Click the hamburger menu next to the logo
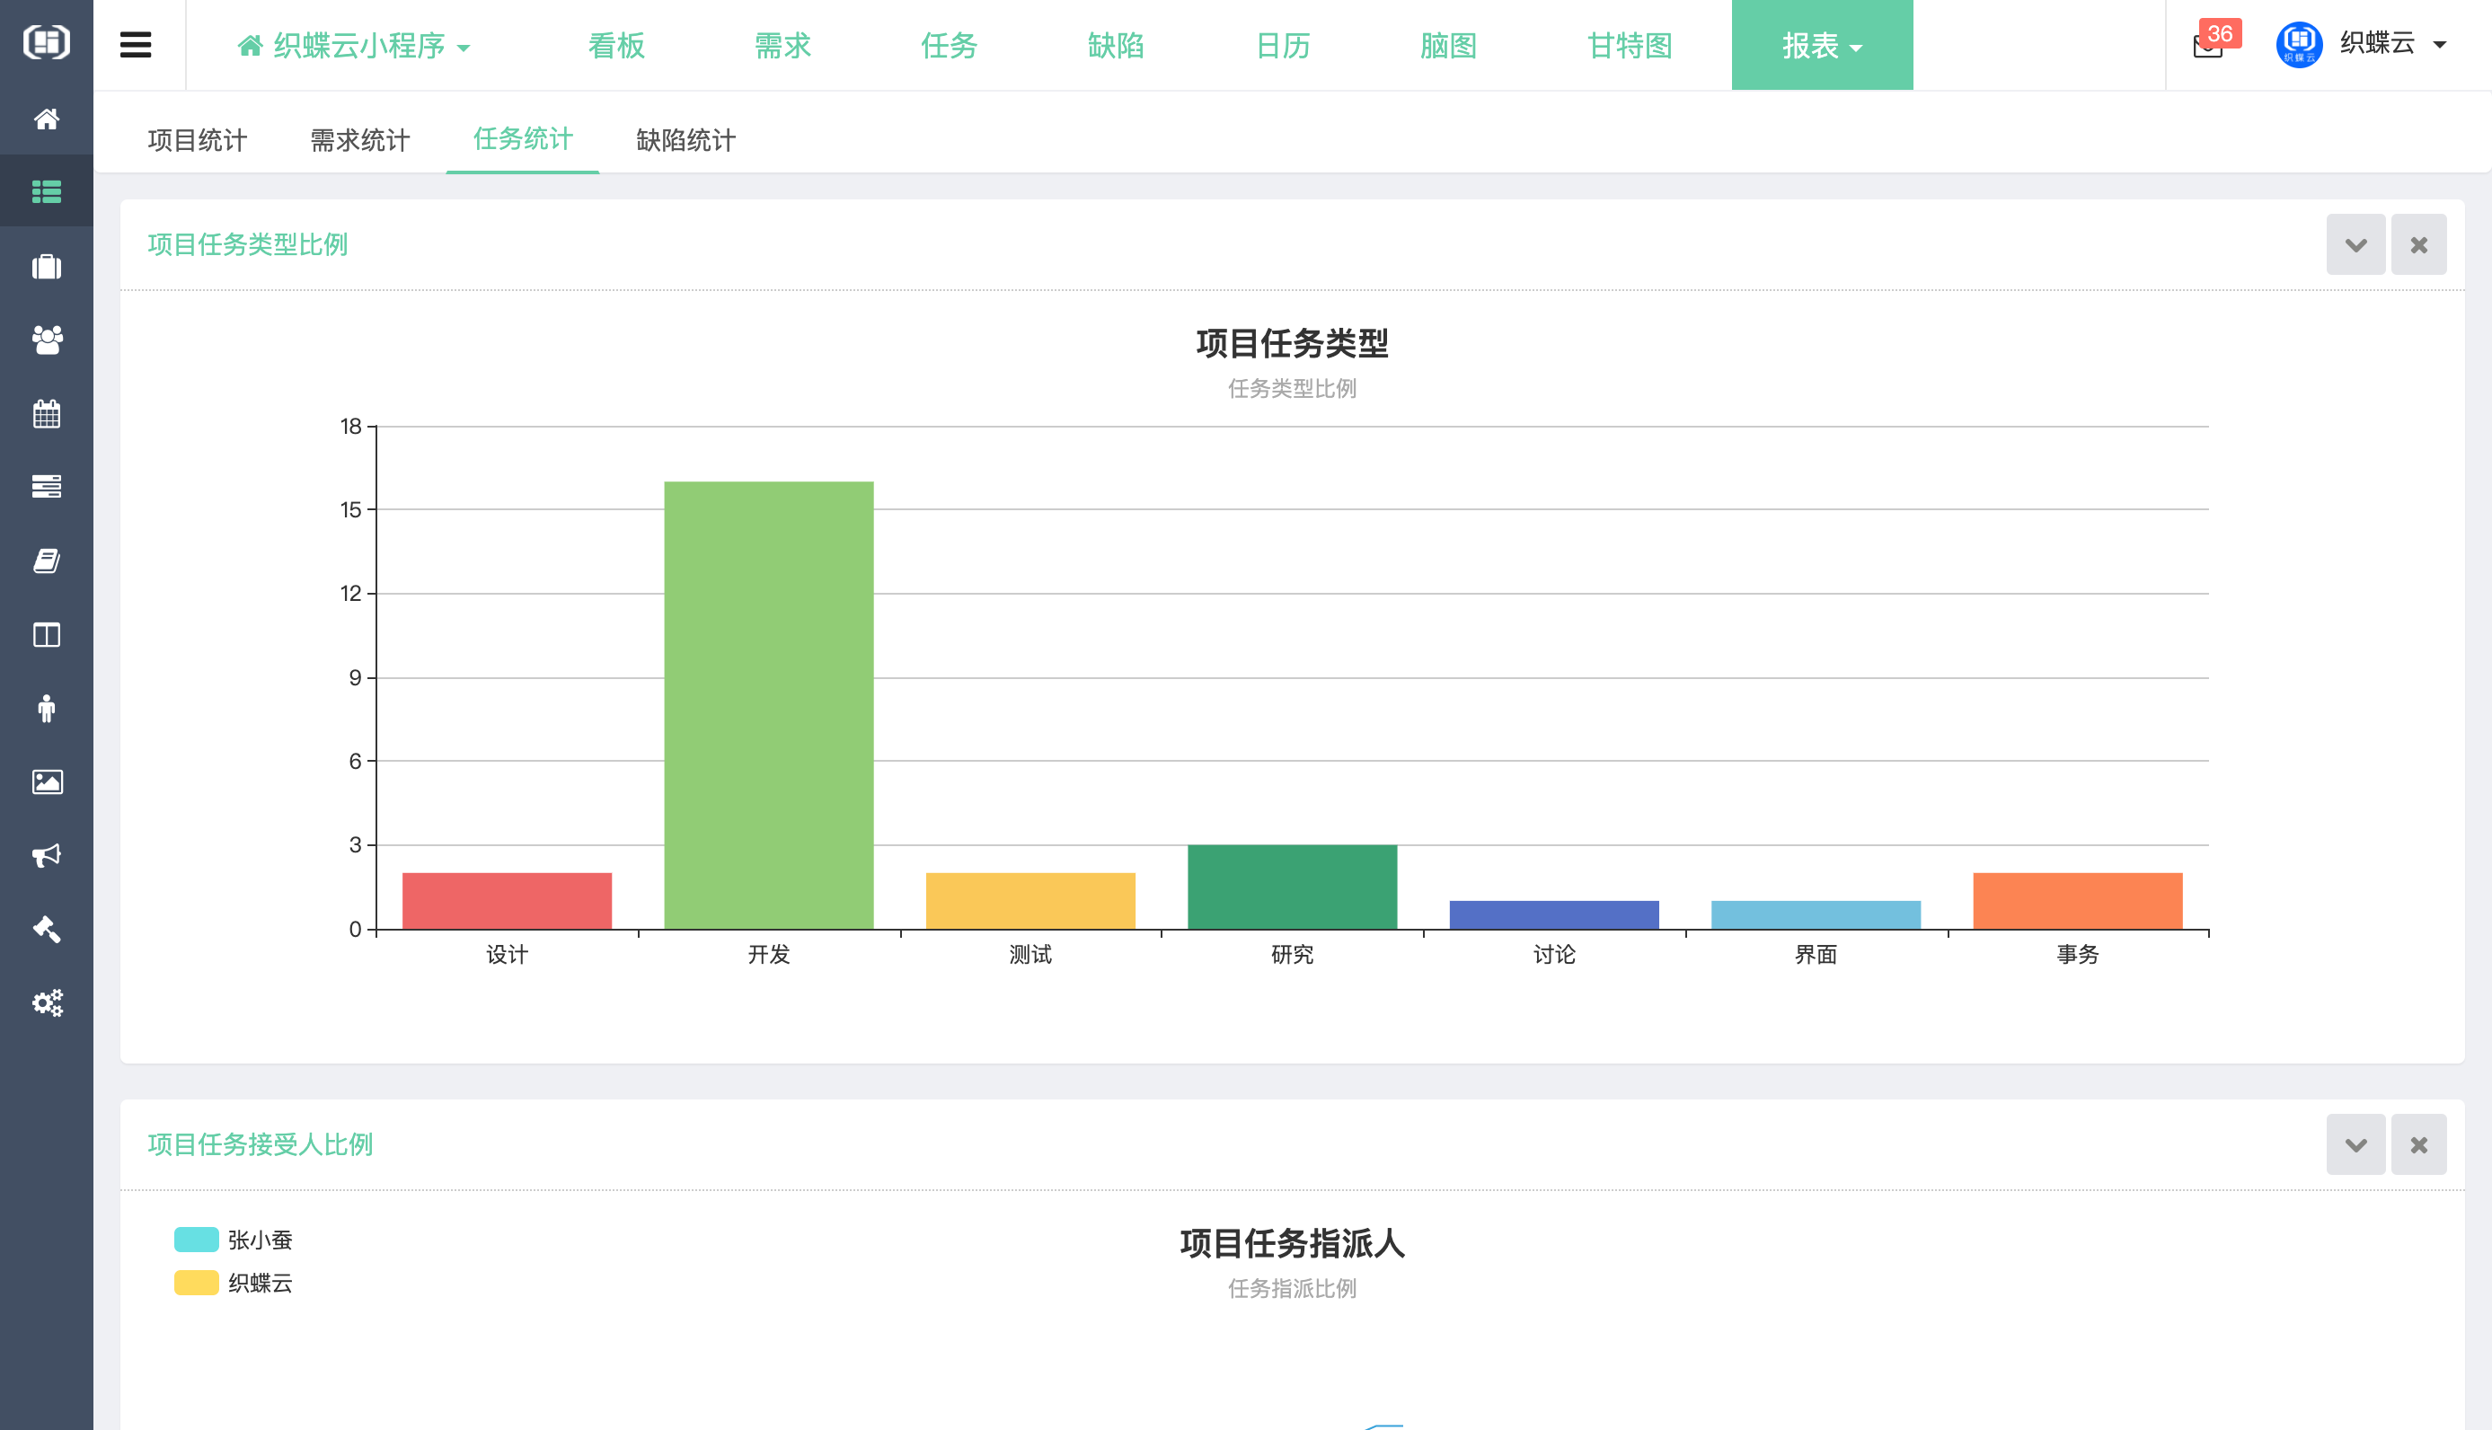This screenshot has height=1430, width=2492. 136,45
